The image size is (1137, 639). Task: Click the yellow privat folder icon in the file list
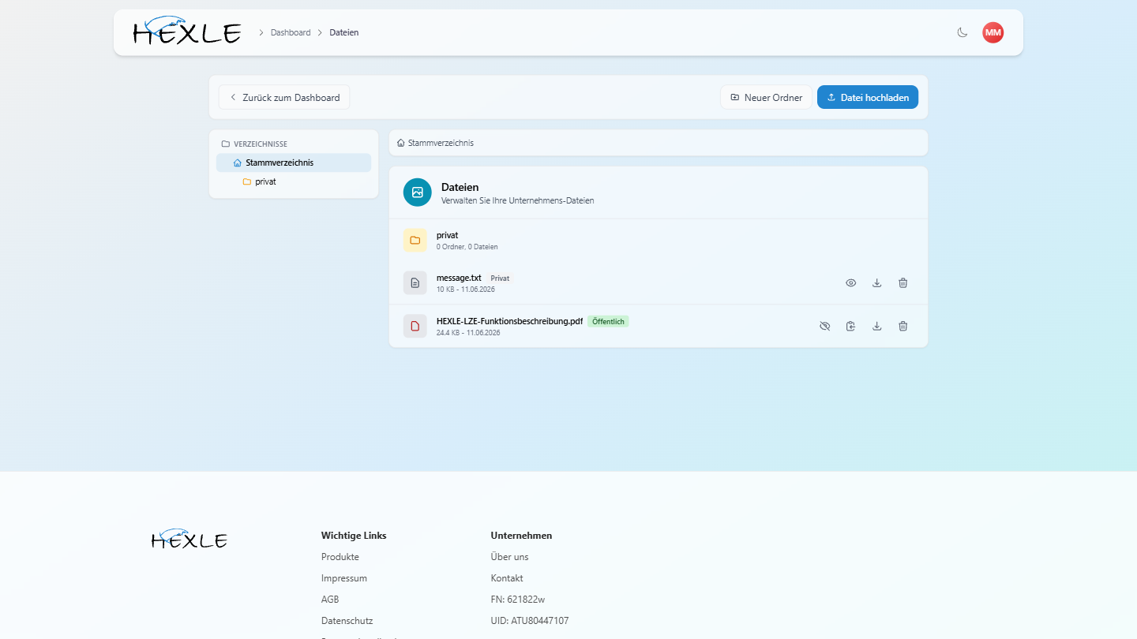click(x=415, y=240)
